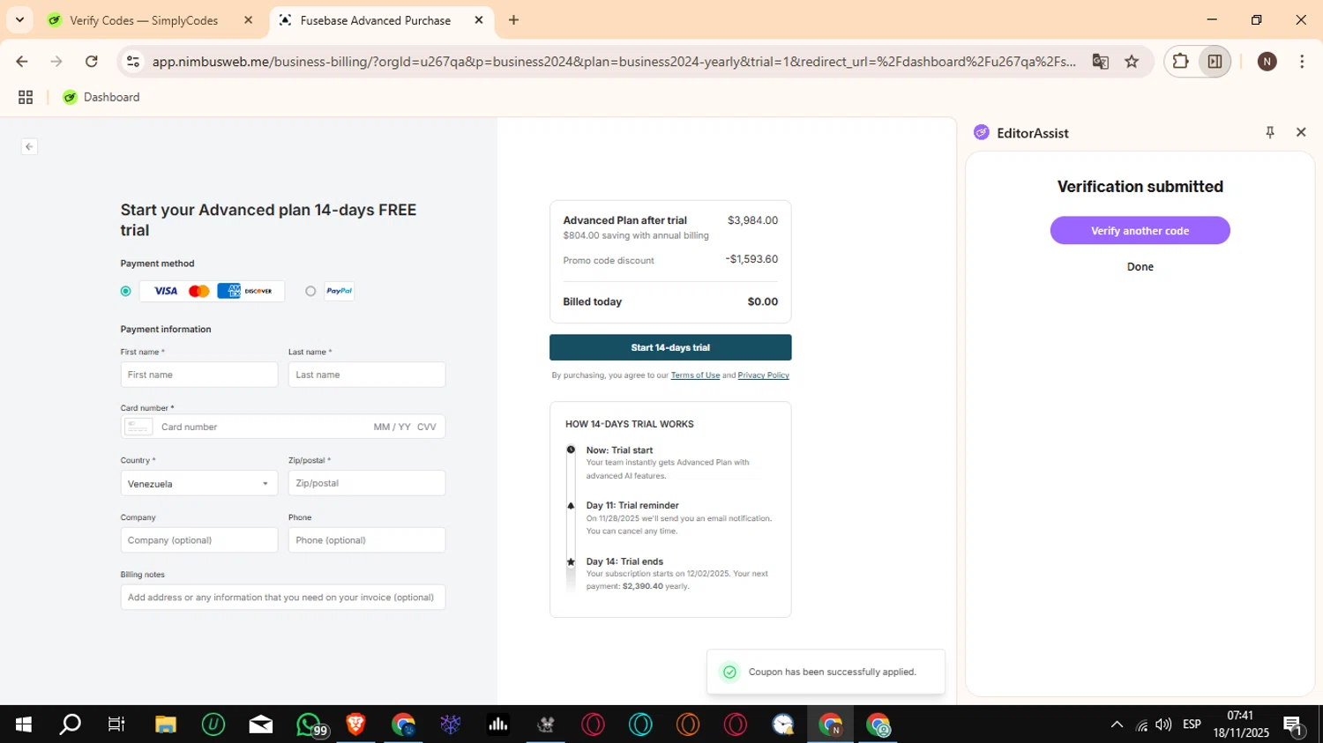Open File Explorer from taskbar
Viewport: 1323px width, 743px height.
click(x=166, y=724)
